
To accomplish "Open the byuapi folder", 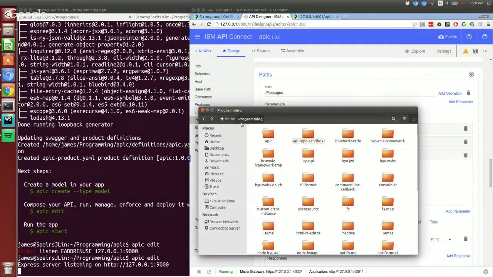I will 308,155.
